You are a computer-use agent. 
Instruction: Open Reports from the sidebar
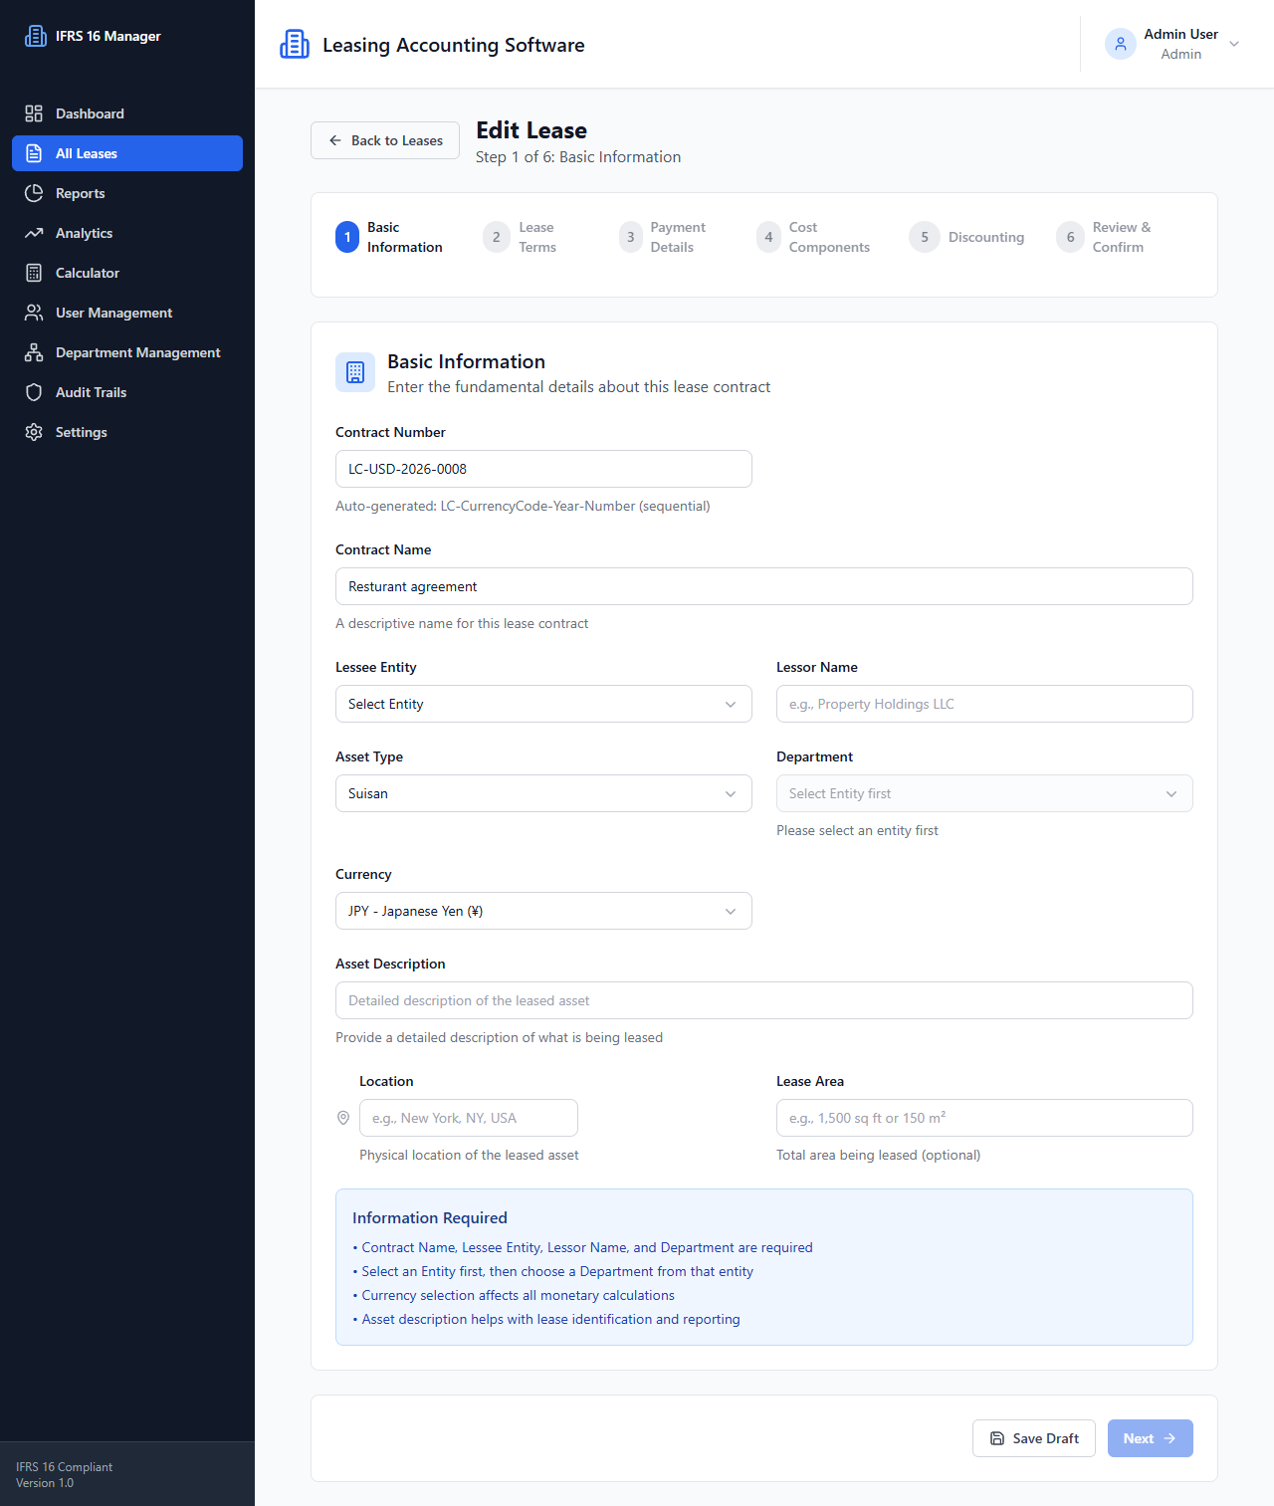click(127, 193)
